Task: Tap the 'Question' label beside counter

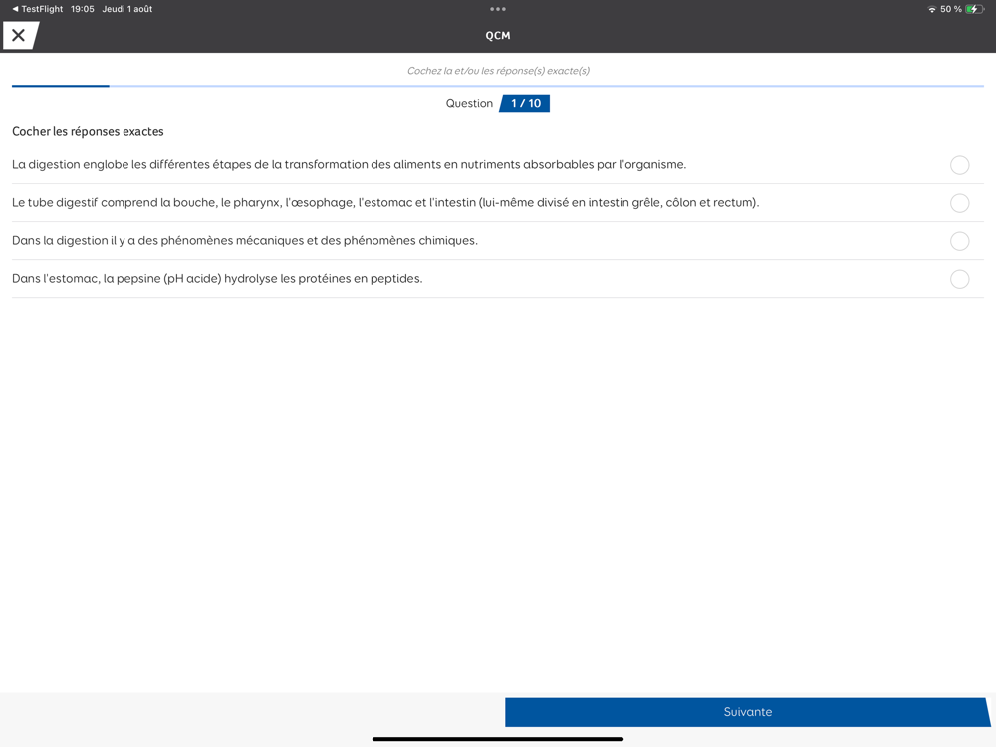Action: pyautogui.click(x=469, y=103)
